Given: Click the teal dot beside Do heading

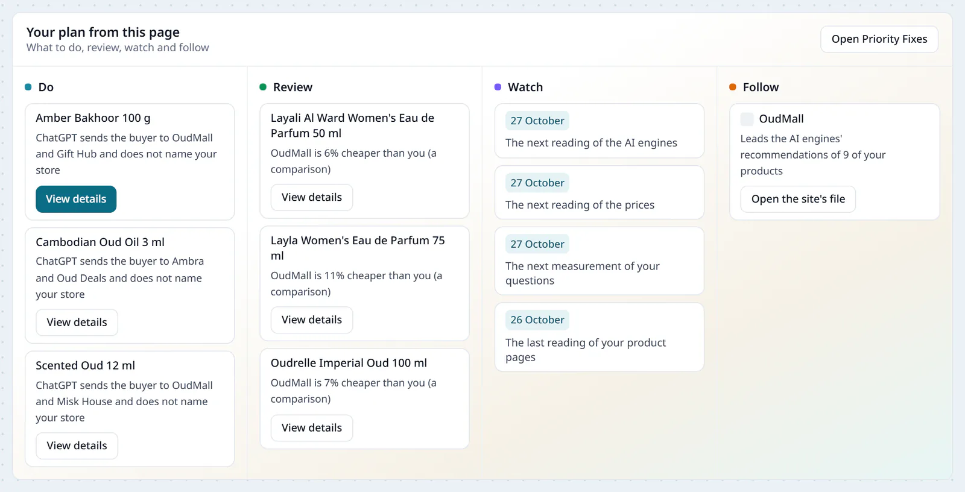Looking at the screenshot, I should 28,87.
